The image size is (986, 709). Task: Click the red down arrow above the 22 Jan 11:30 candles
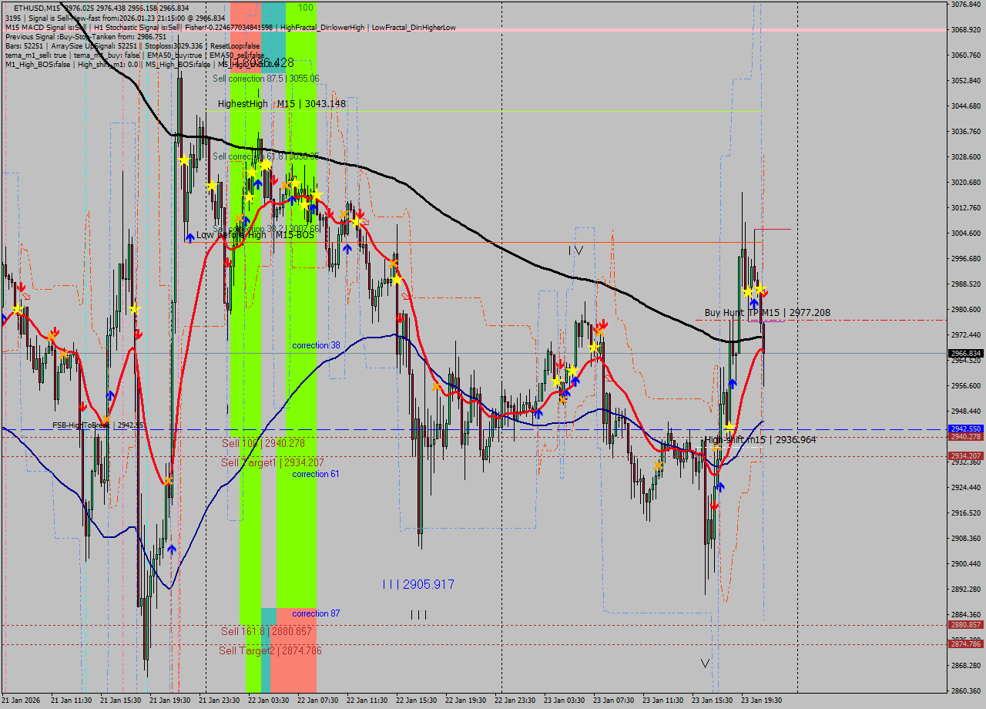point(361,213)
